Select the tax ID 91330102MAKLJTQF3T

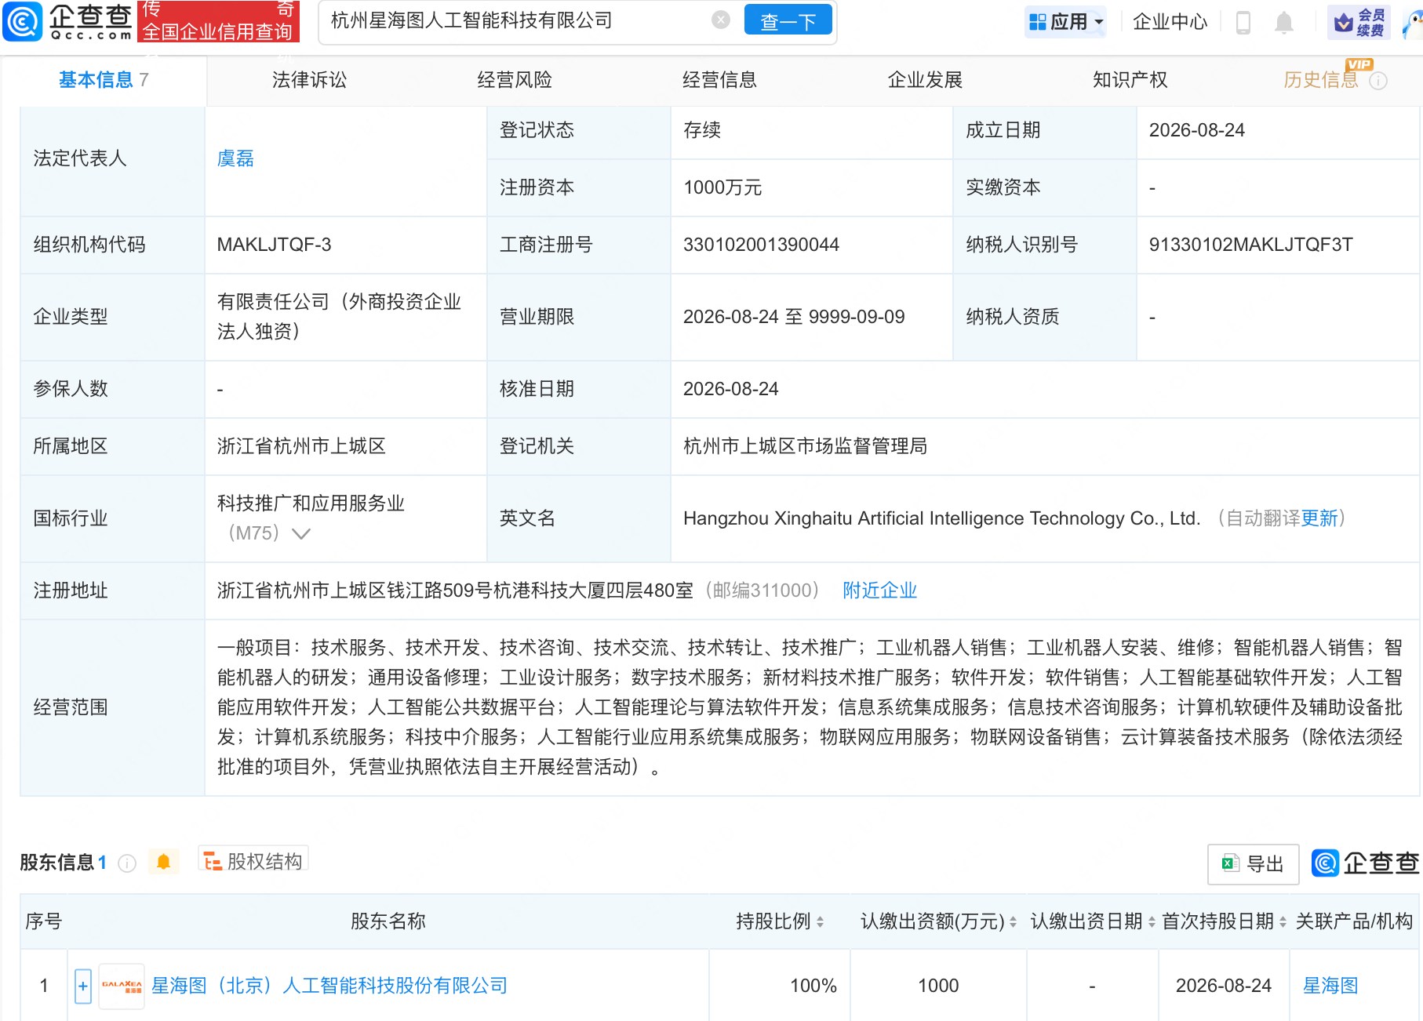(1250, 245)
